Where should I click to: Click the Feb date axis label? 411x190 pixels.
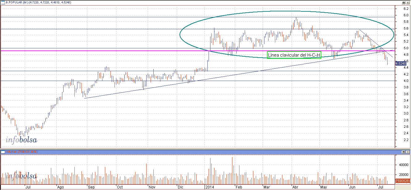(x=239, y=187)
